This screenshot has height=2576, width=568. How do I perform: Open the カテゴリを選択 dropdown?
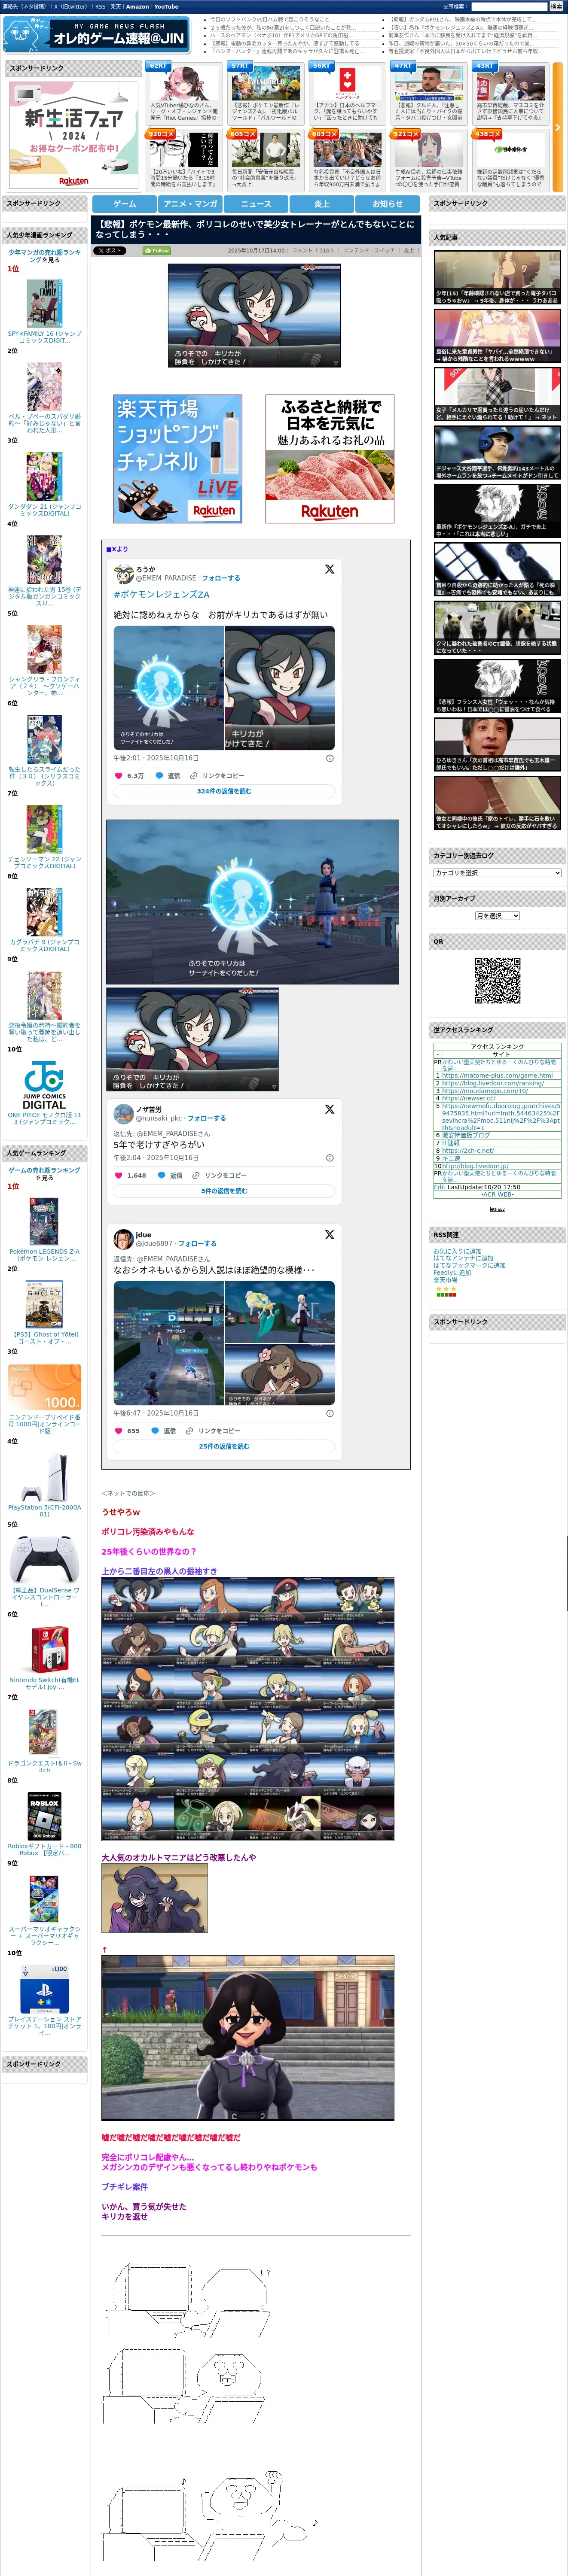(497, 873)
